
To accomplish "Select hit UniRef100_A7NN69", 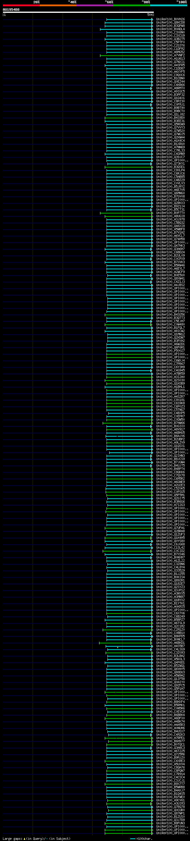I will click(x=170, y=147).
